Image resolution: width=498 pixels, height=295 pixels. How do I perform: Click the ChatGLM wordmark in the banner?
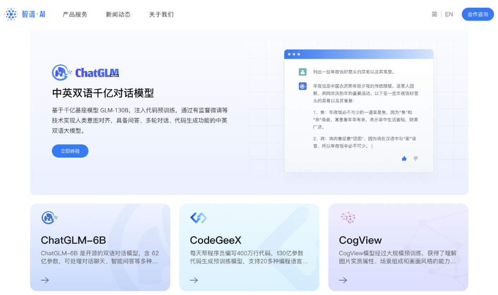coord(97,73)
